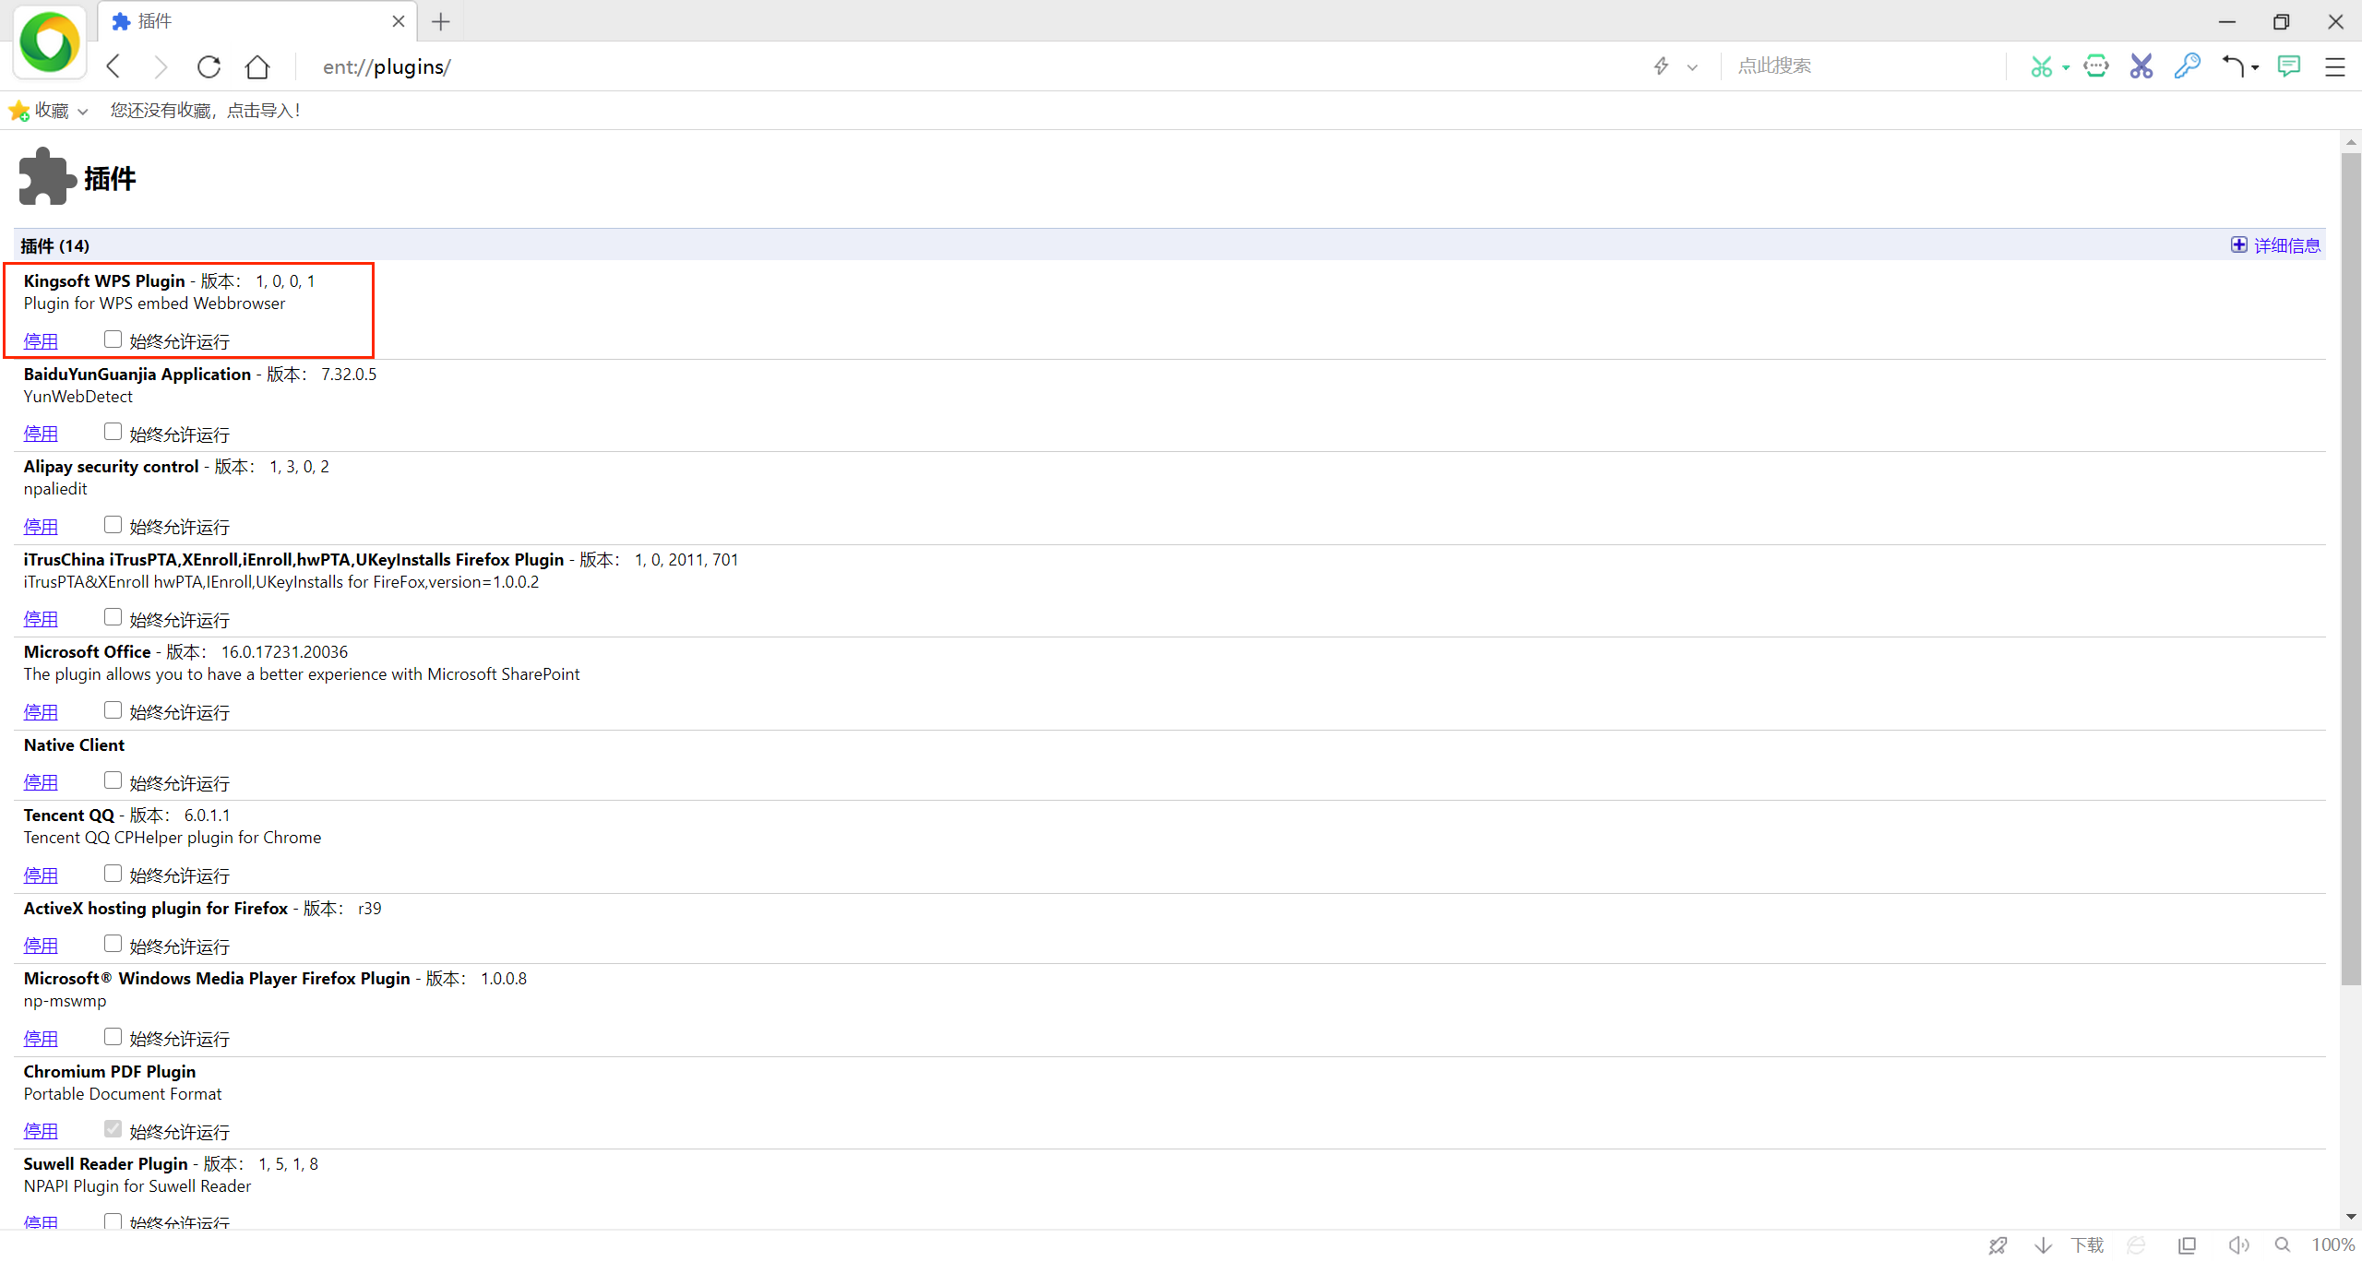Toggle 始终允许运行 for Chromium PDF Plugin
This screenshot has width=2362, height=1262.
113,1129
